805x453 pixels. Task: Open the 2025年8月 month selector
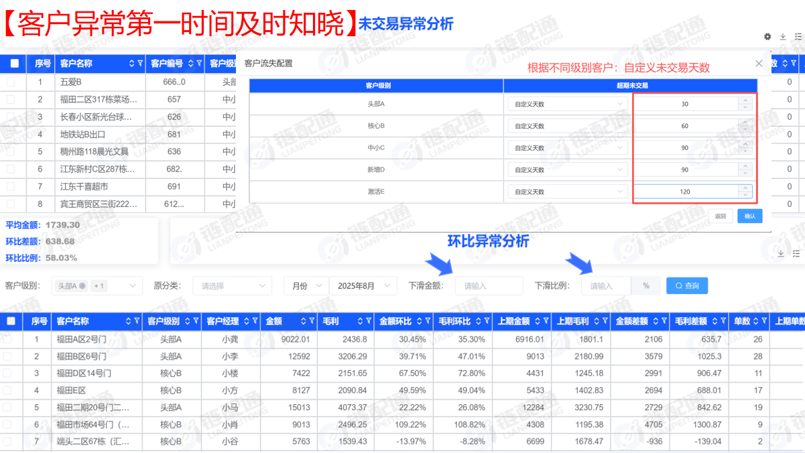(363, 286)
